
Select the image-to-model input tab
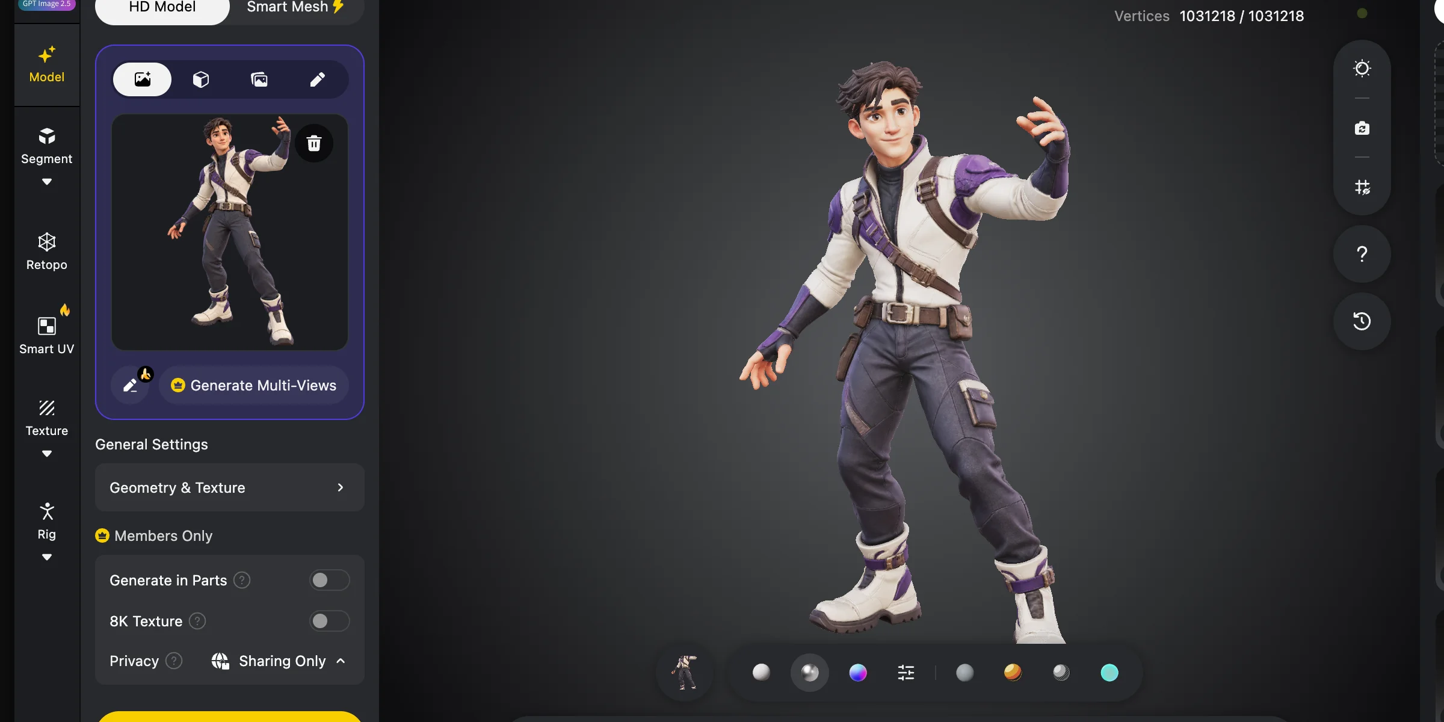[143, 79]
